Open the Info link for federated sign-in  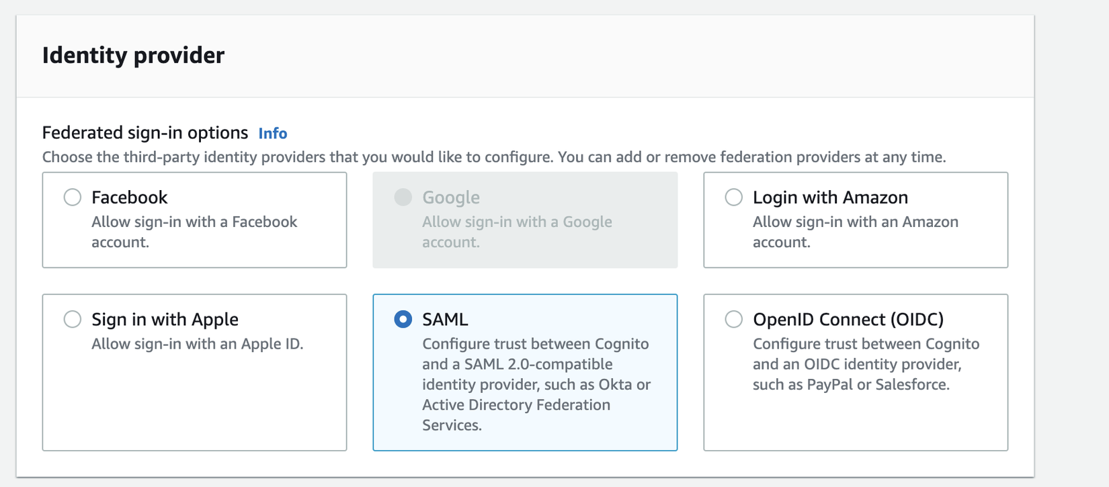tap(273, 134)
